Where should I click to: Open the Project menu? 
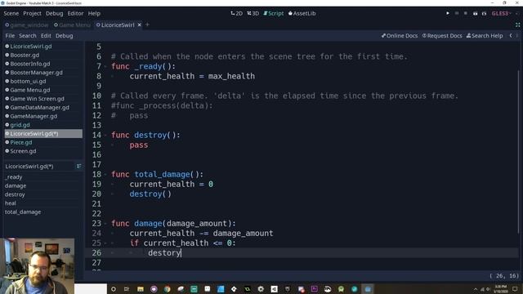point(32,13)
